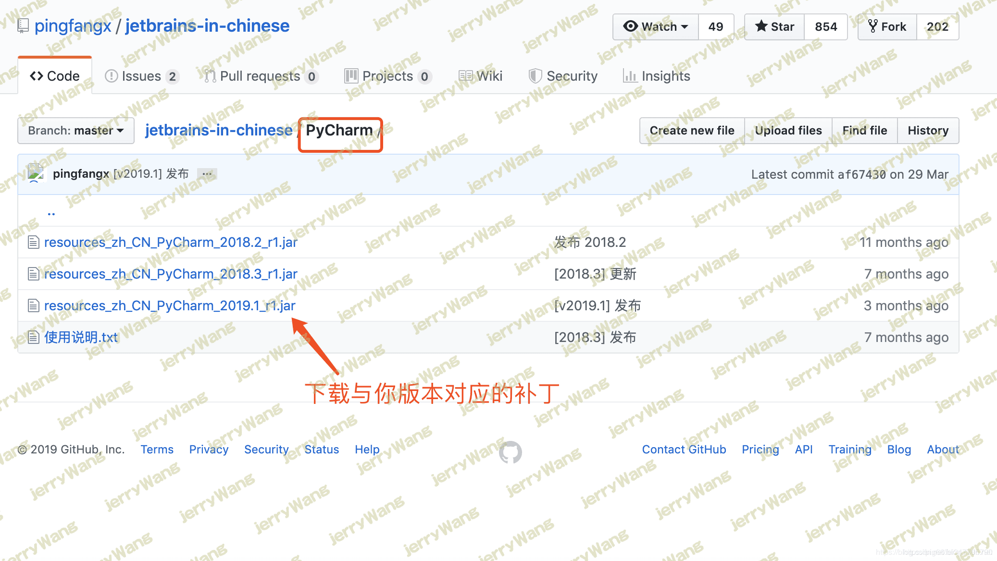The image size is (997, 561).
Task: Click the Upload files button
Action: coord(788,131)
